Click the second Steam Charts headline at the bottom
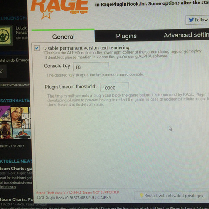The height and width of the screenshot is (209, 209). point(17,199)
